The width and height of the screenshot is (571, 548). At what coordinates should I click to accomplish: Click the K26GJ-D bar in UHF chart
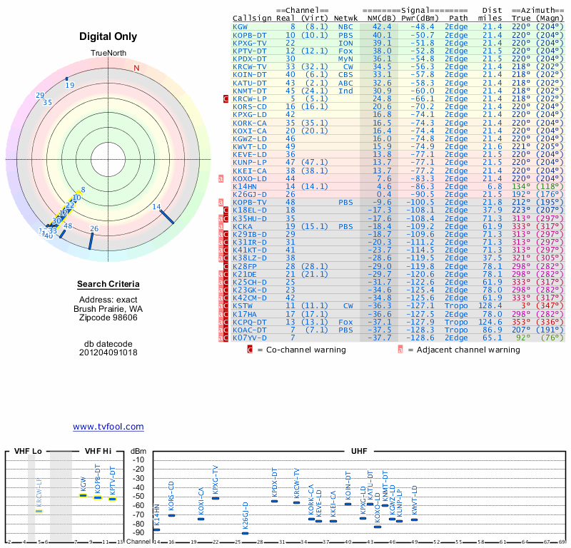245,533
